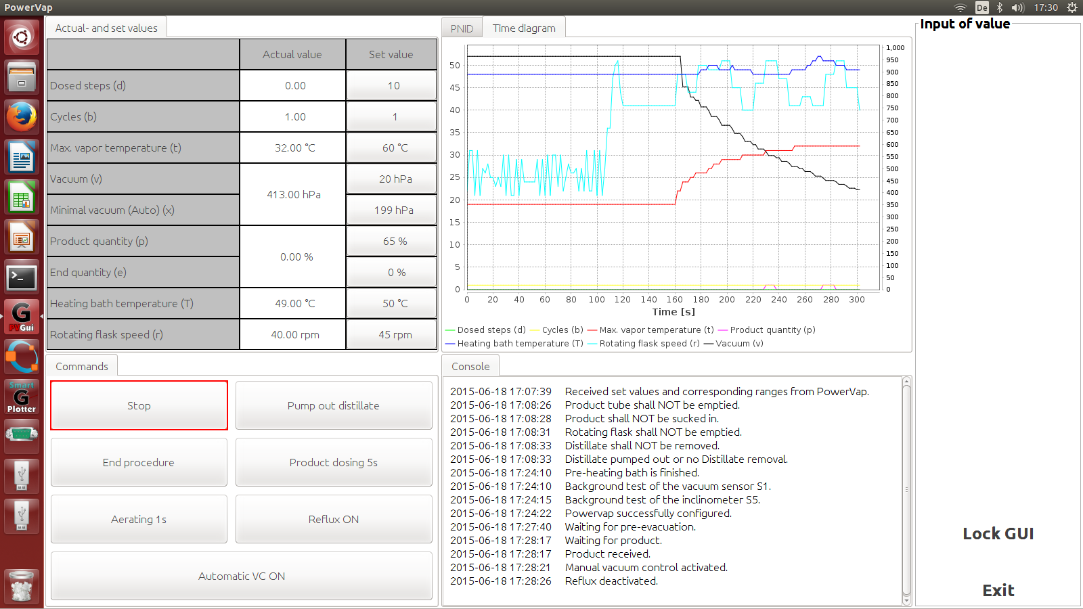The height and width of the screenshot is (609, 1083).
Task: Open the Bluetooth indicator menu
Action: click(x=1000, y=7)
